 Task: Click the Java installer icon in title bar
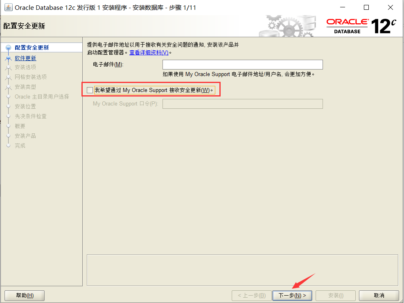click(x=8, y=7)
